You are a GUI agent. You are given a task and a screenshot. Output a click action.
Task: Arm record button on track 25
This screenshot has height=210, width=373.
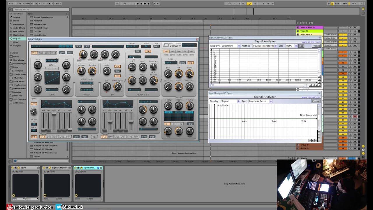[355, 116]
